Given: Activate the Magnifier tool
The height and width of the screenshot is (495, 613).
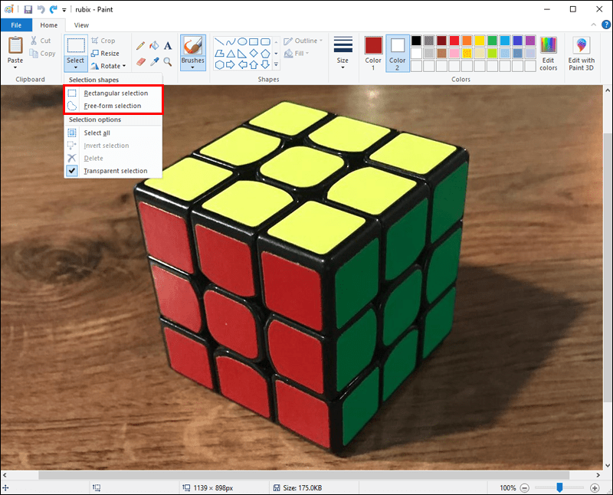Looking at the screenshot, I should (168, 61).
